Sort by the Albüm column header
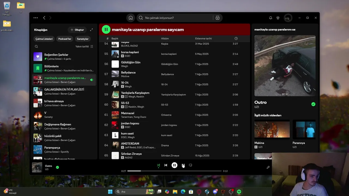Screen dimensions: 349x196 [x=165, y=39]
